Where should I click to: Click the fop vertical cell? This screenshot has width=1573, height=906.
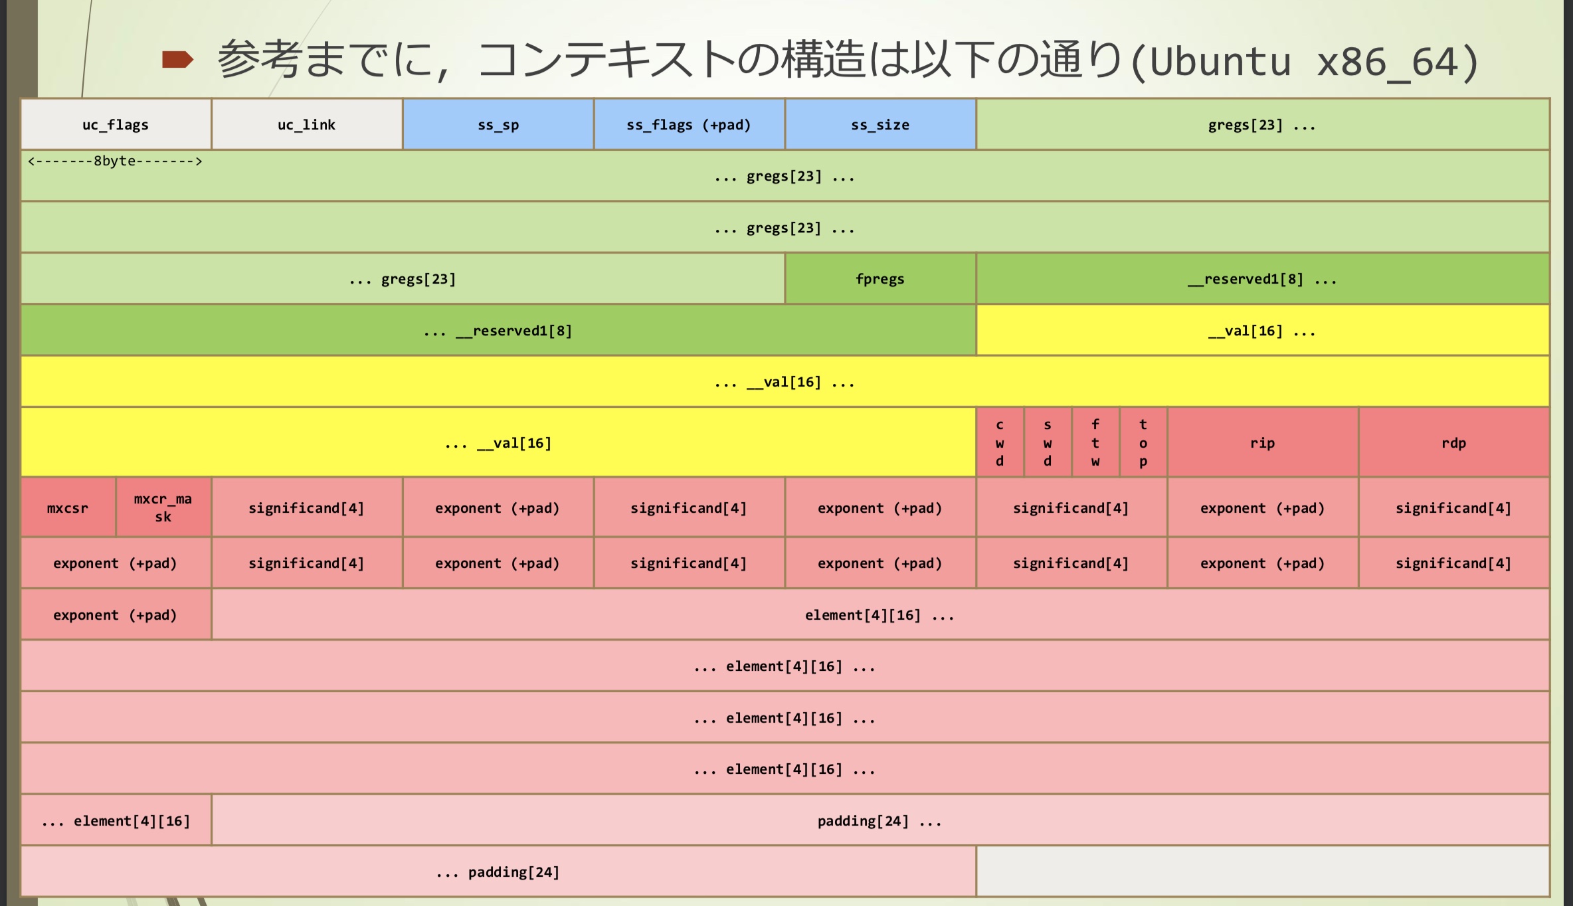click(1143, 443)
